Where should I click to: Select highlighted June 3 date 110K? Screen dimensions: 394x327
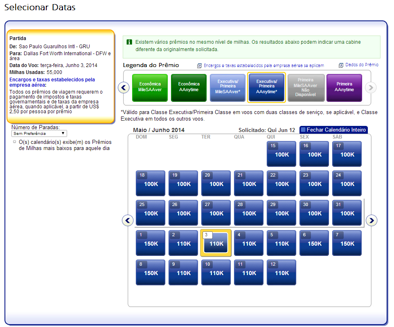pyautogui.click(x=216, y=243)
